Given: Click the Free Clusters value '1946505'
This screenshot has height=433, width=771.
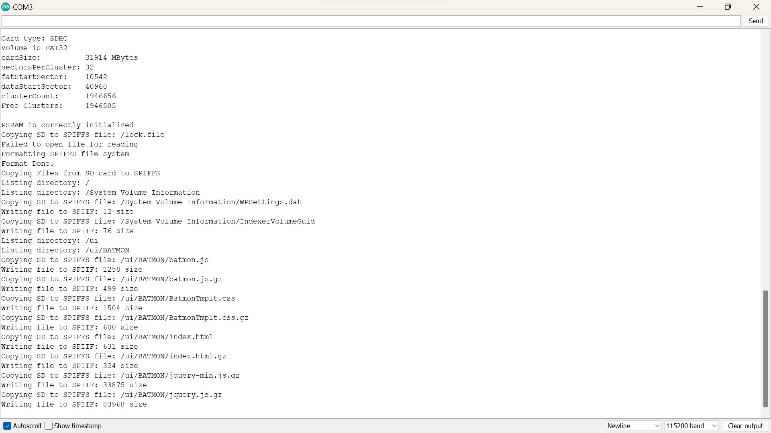Looking at the screenshot, I should click(100, 106).
